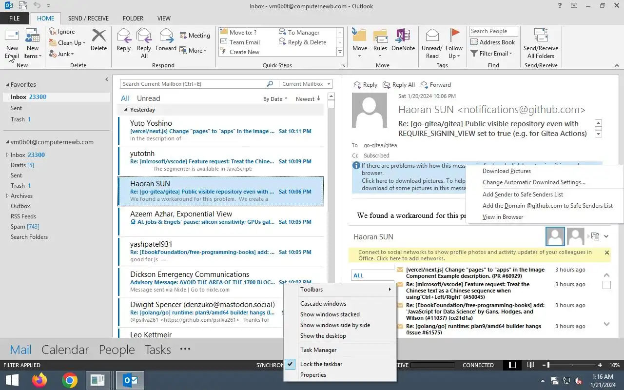Open the Spam folder
Viewport: 624px width, 390px height.
tap(25, 227)
